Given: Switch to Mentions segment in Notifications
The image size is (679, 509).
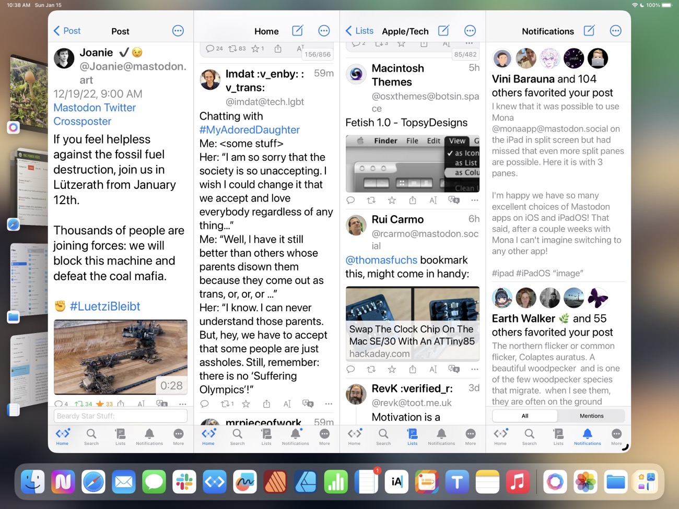Looking at the screenshot, I should (591, 416).
